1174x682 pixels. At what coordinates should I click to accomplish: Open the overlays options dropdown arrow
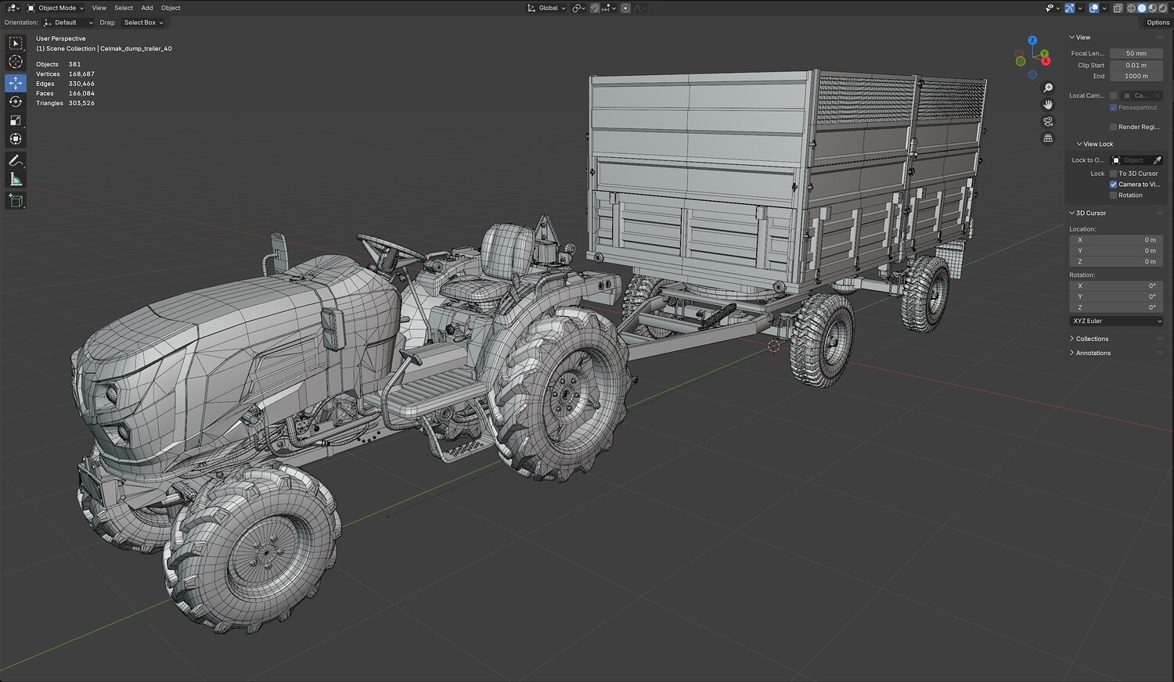1104,8
